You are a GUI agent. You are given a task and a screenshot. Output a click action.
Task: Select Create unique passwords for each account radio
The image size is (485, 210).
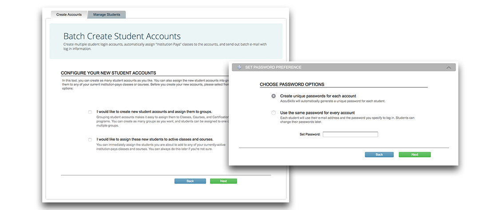(274, 96)
